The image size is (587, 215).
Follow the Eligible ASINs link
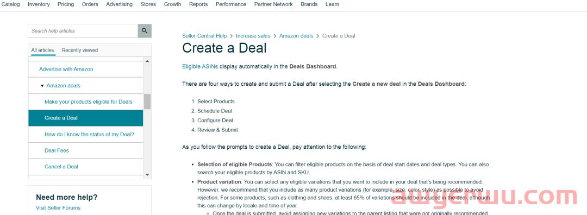(200, 67)
